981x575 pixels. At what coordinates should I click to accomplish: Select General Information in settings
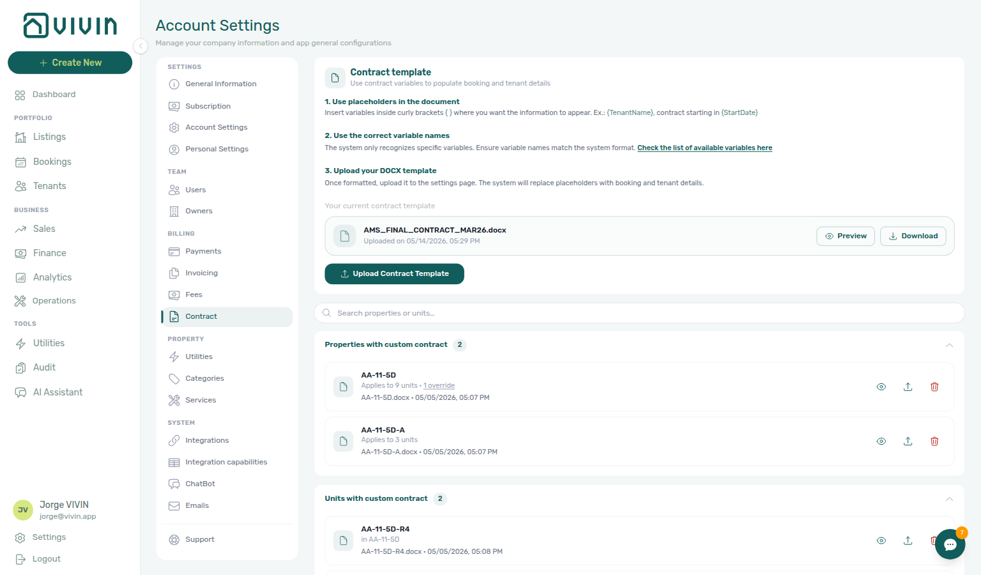[213, 84]
